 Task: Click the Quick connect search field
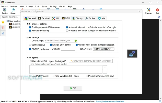[x=11, y=17]
